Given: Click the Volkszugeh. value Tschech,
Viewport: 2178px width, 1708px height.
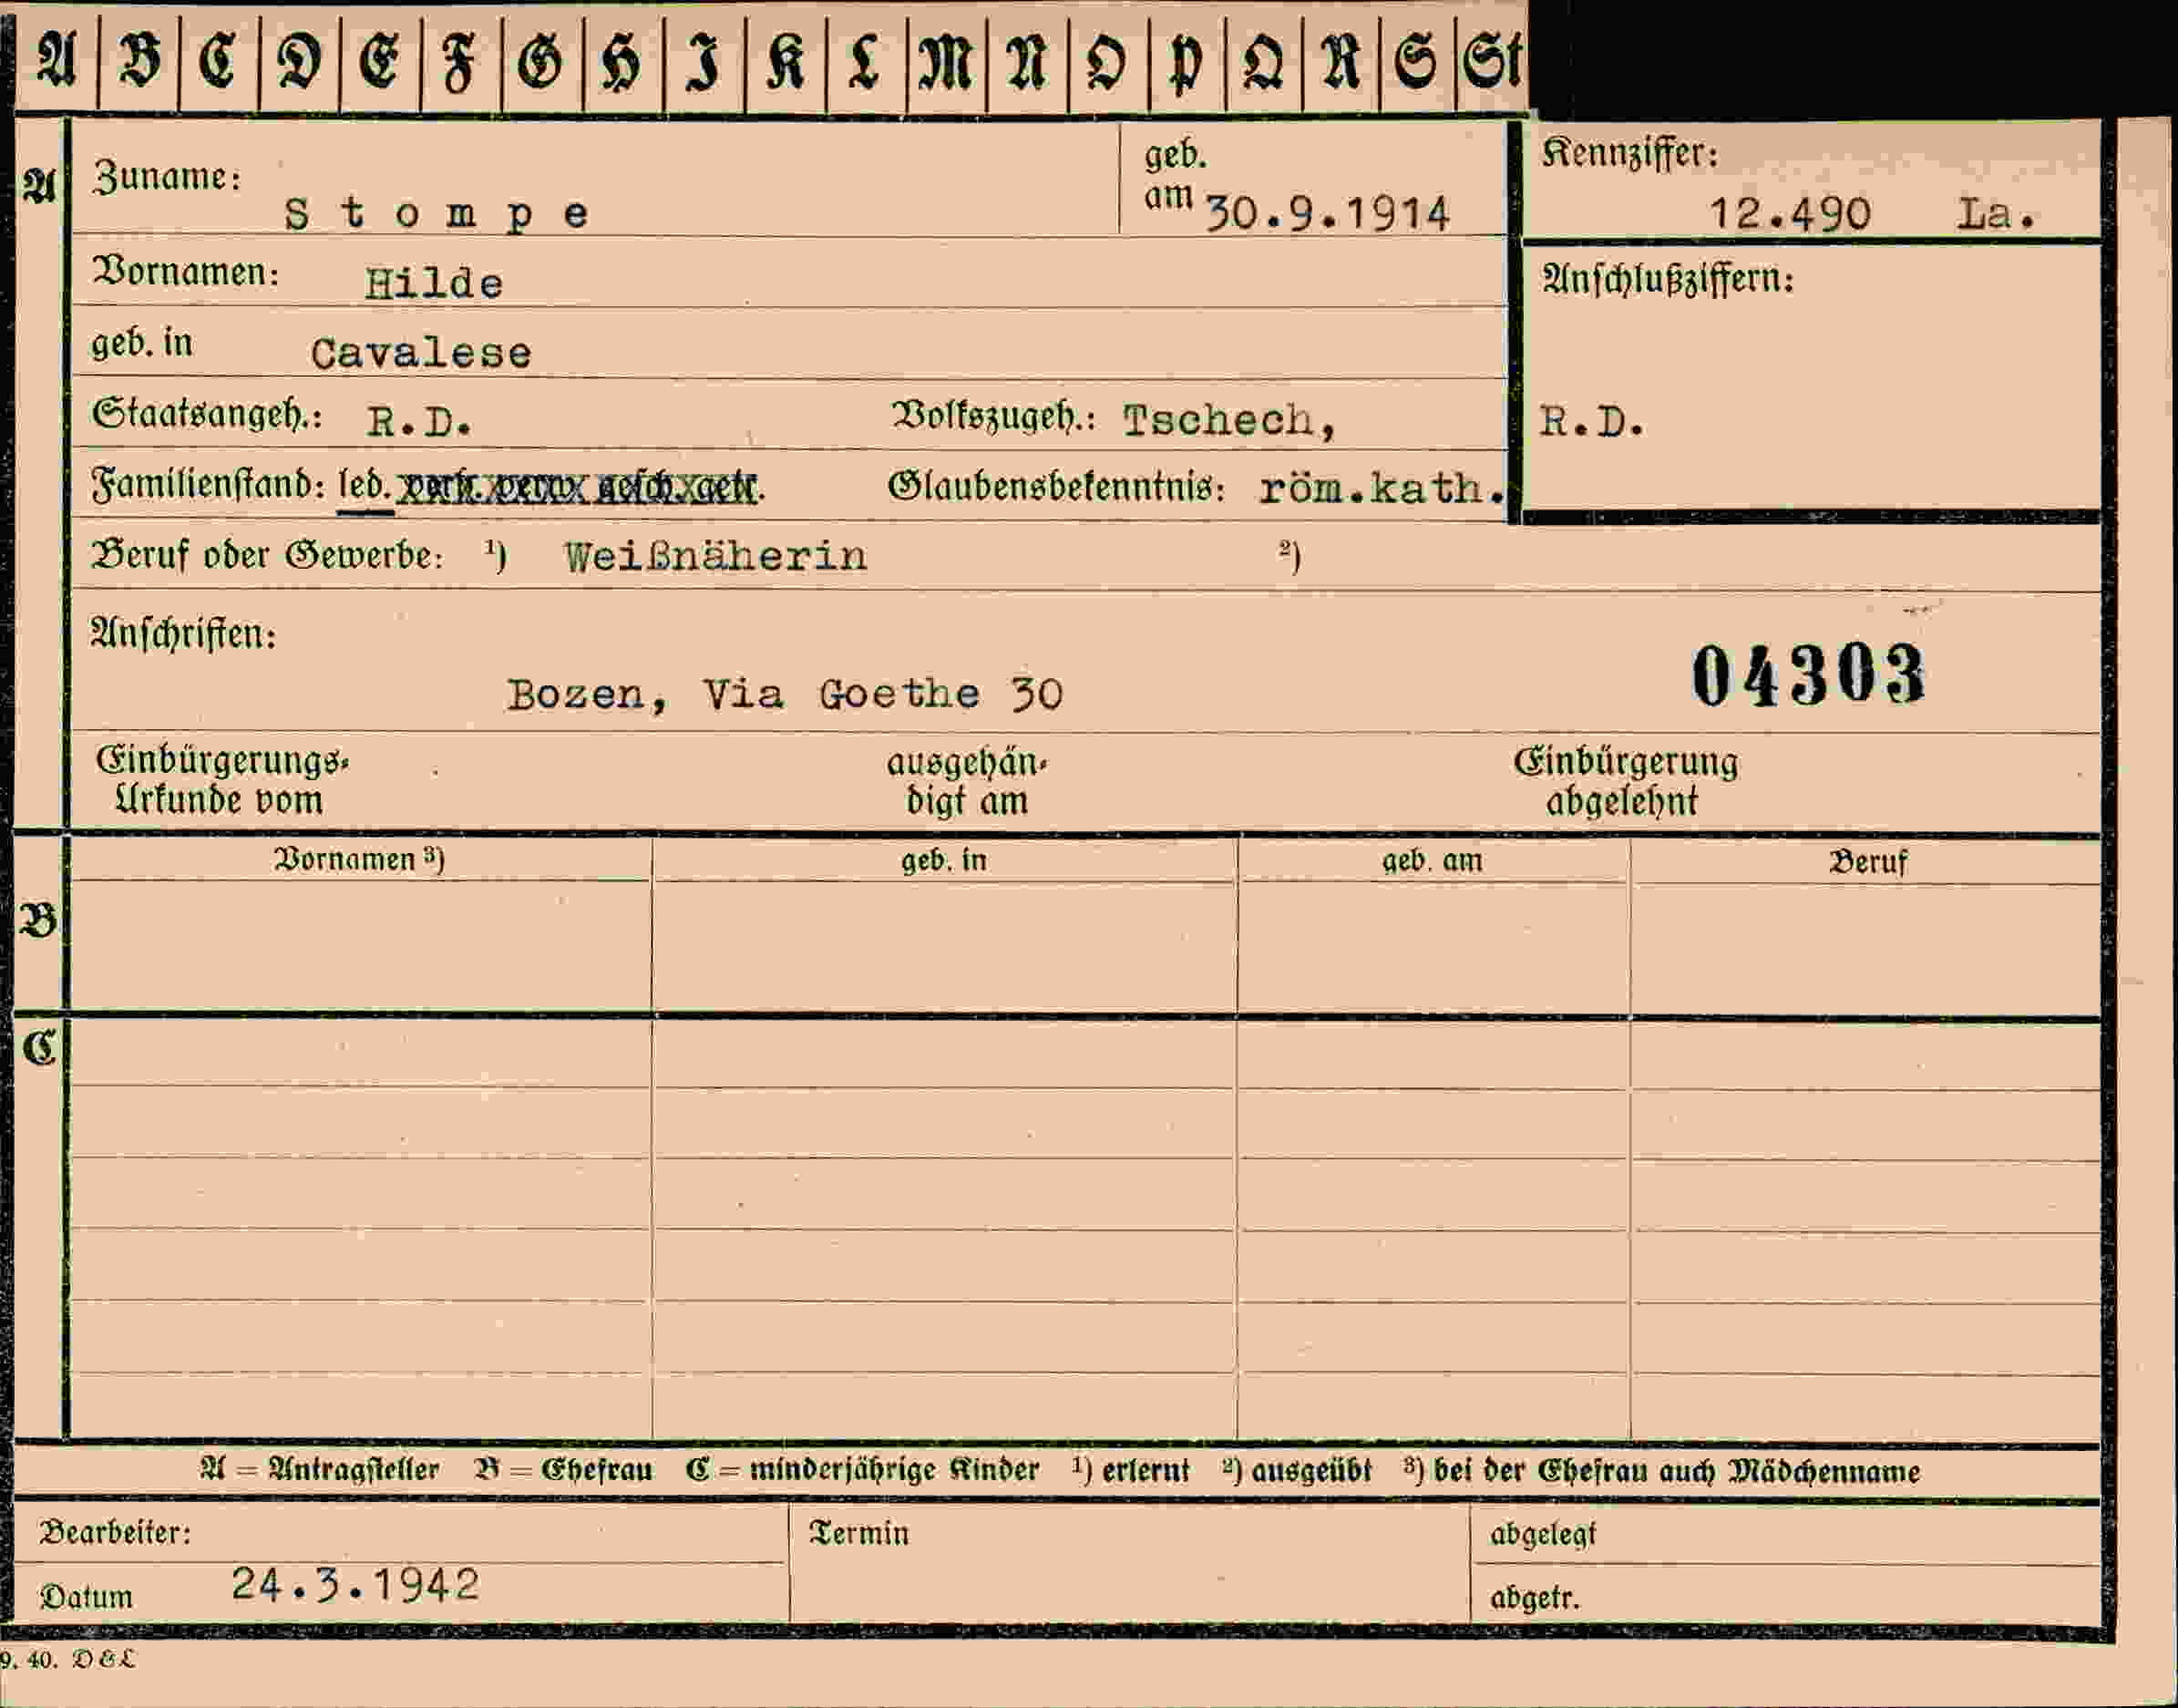Looking at the screenshot, I should click(x=1229, y=420).
